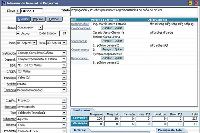Click Agregar in the Colaboradores row

(x=107, y=28)
